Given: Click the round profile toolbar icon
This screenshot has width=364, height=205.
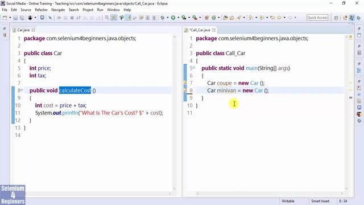Looking at the screenshot, I should 30,18.
